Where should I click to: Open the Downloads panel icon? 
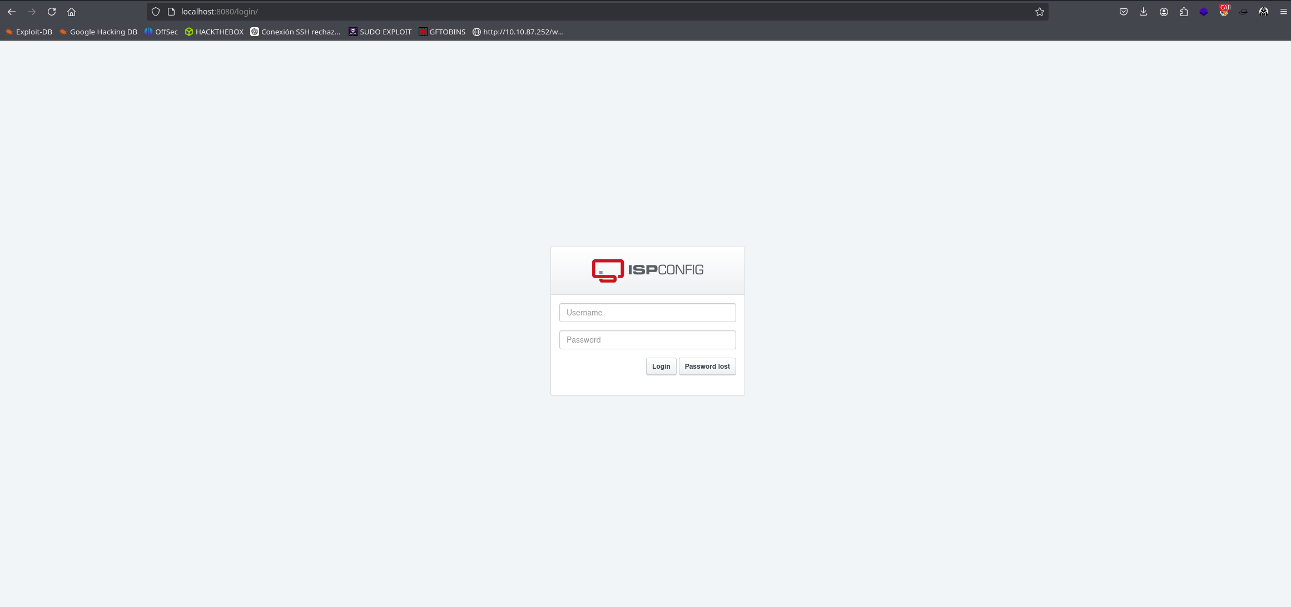tap(1143, 12)
